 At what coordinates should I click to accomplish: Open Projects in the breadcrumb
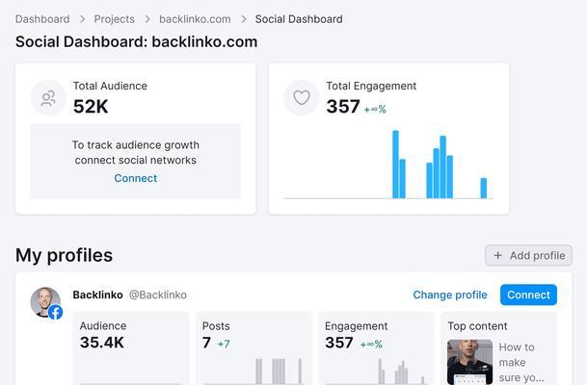(114, 19)
